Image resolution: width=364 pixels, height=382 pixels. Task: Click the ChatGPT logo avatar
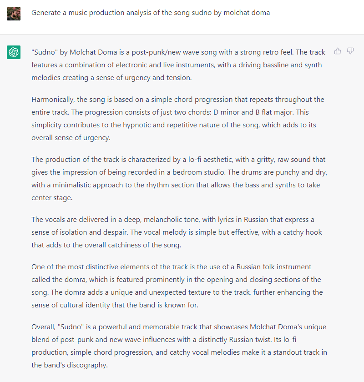[x=14, y=52]
